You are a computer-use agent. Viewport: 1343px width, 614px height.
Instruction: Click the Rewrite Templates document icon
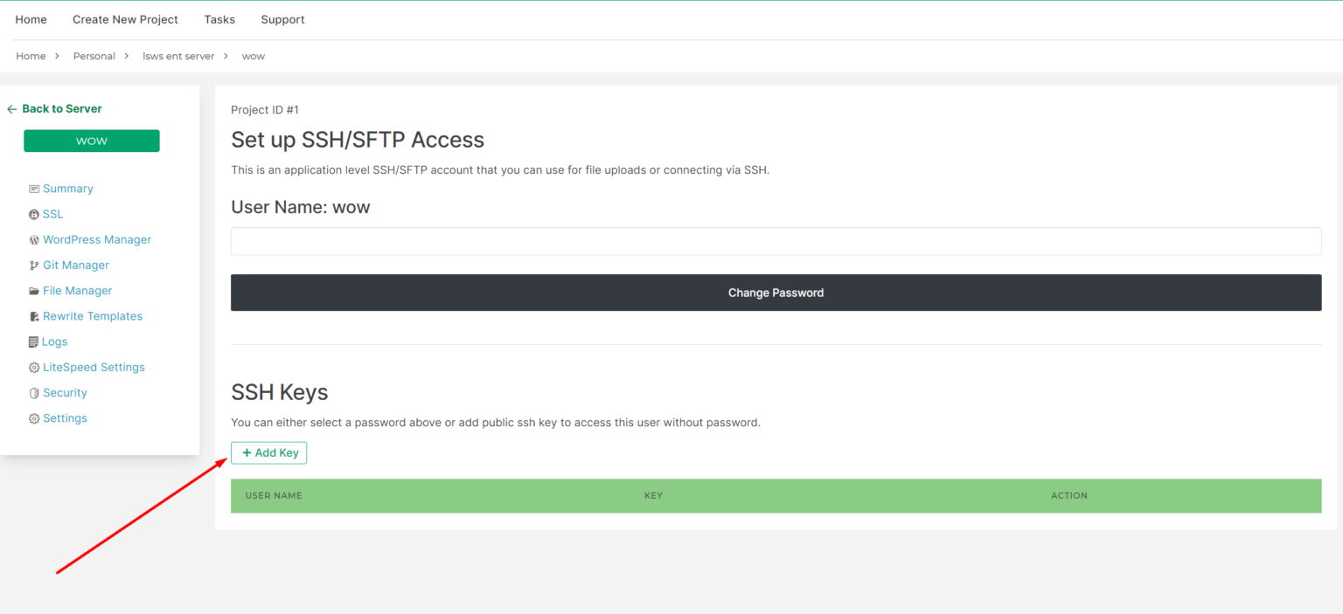tap(34, 315)
